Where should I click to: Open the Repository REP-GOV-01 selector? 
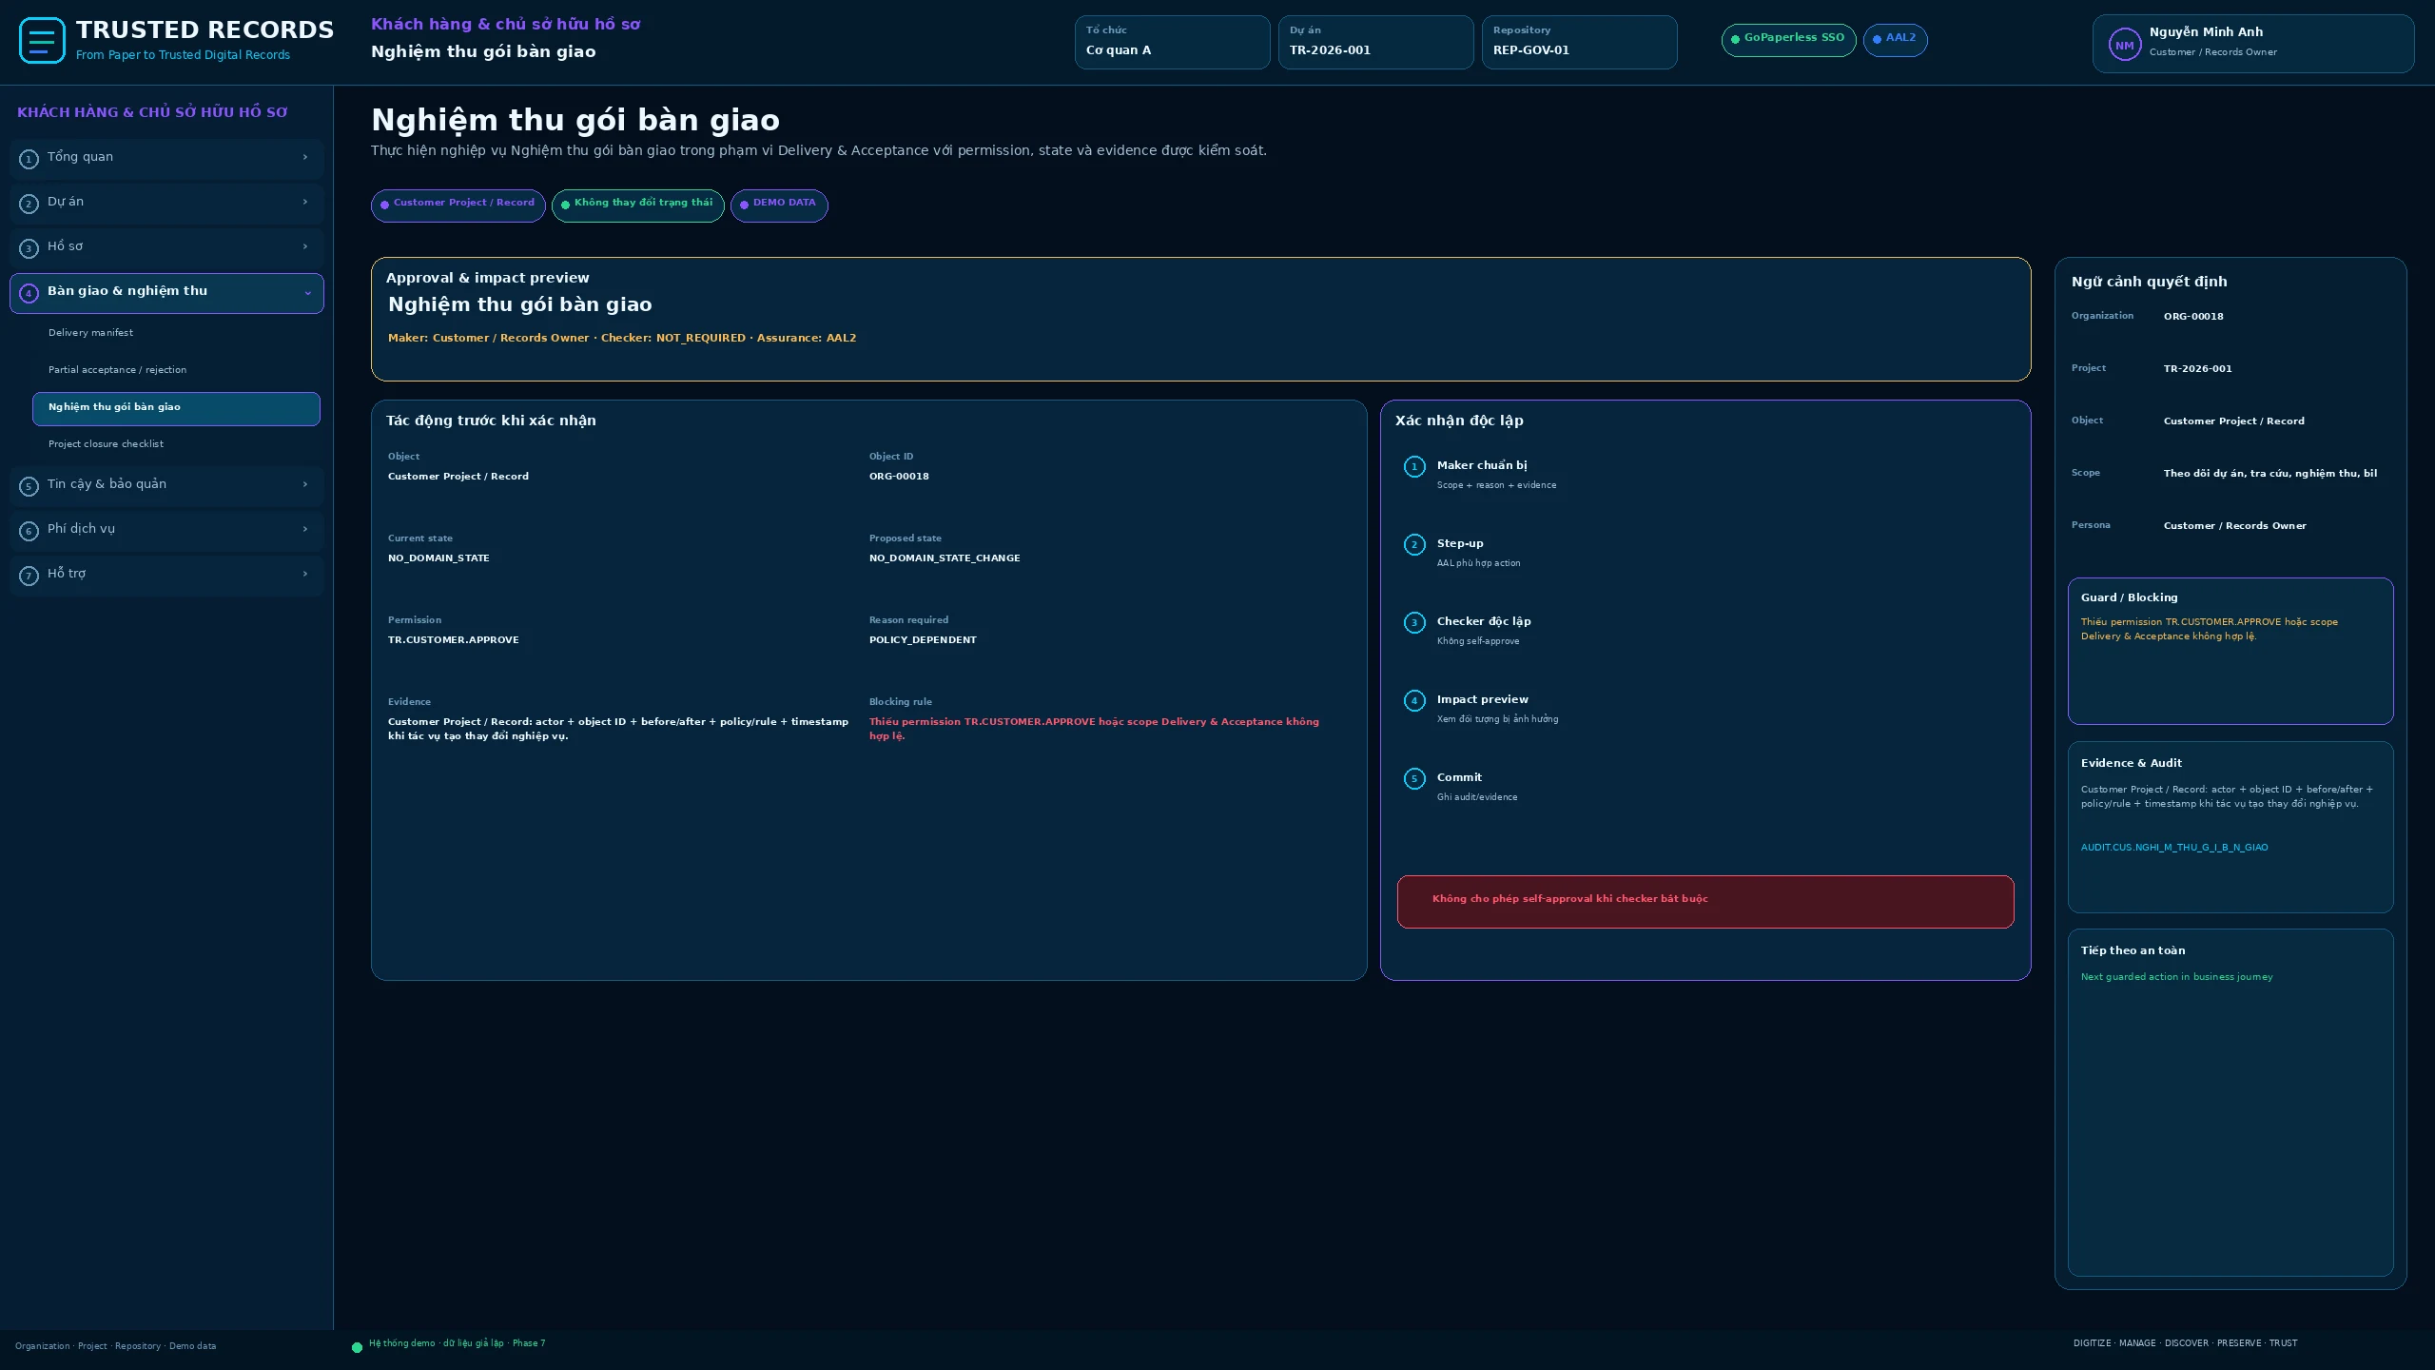tap(1579, 42)
